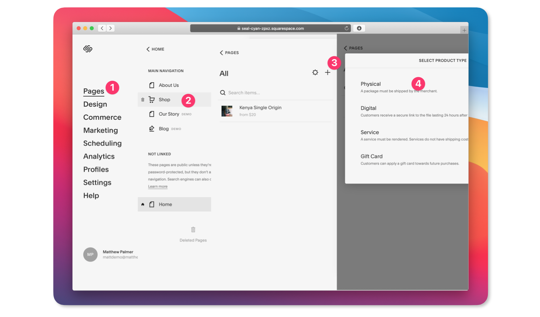Click trash icon beside Shop page
This screenshot has height=317, width=540.
click(x=143, y=100)
